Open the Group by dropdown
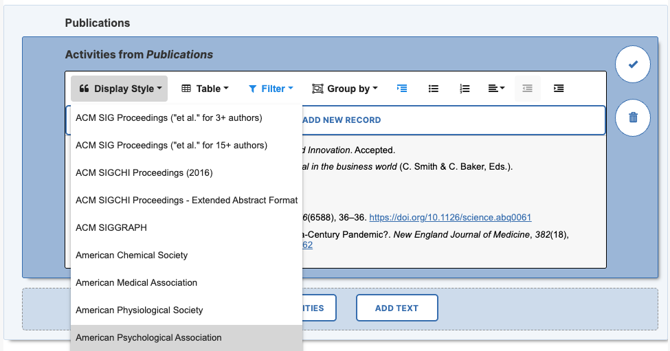Viewport: 670px width, 351px height. (x=345, y=89)
